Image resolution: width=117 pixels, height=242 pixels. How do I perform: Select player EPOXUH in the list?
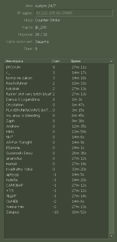[57, 67]
